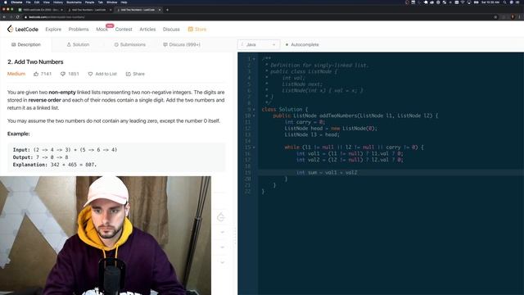Open the LeetCode Store link

click(x=197, y=29)
